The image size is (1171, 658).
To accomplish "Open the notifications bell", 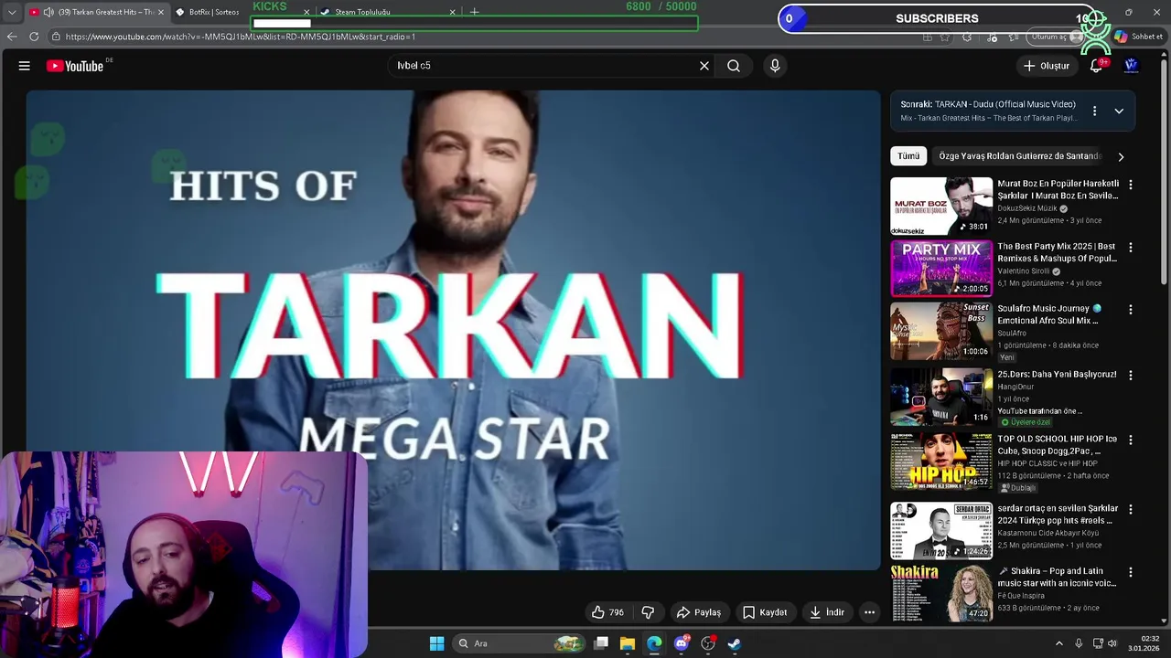I will [1096, 66].
